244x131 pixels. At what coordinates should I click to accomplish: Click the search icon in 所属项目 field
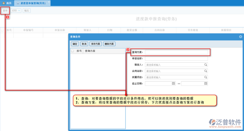click(x=206, y=77)
